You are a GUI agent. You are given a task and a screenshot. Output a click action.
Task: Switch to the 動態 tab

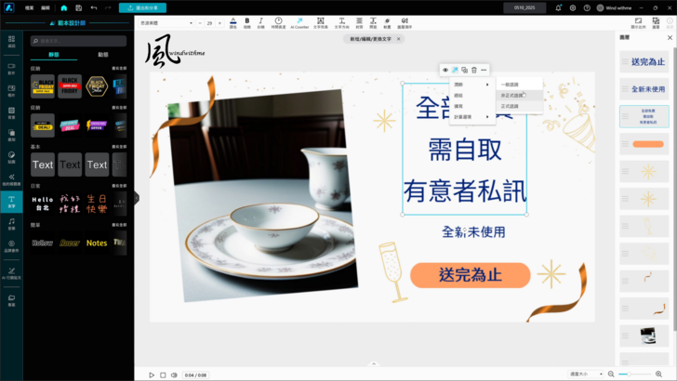pos(103,55)
